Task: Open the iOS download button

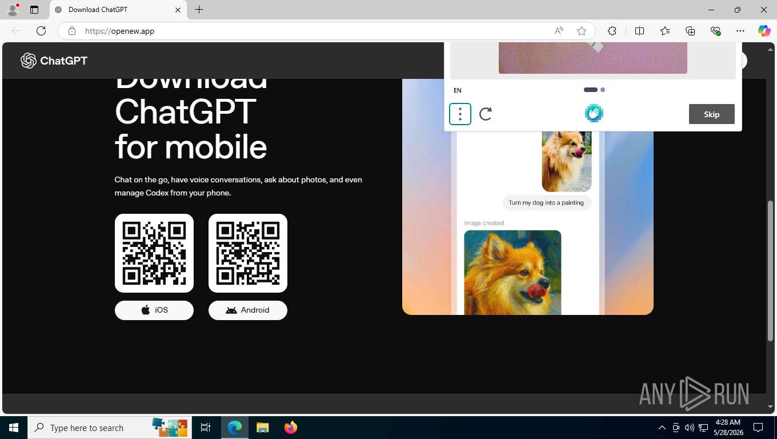Action: tap(154, 310)
